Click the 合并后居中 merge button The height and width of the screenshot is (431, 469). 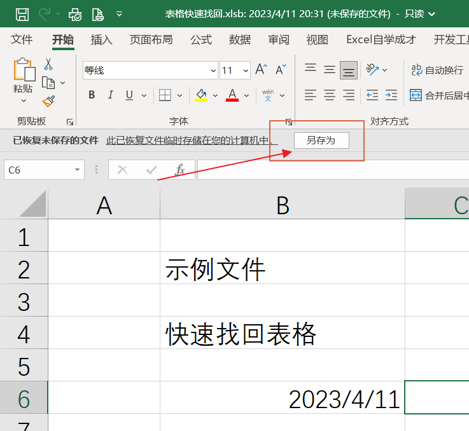[439, 95]
